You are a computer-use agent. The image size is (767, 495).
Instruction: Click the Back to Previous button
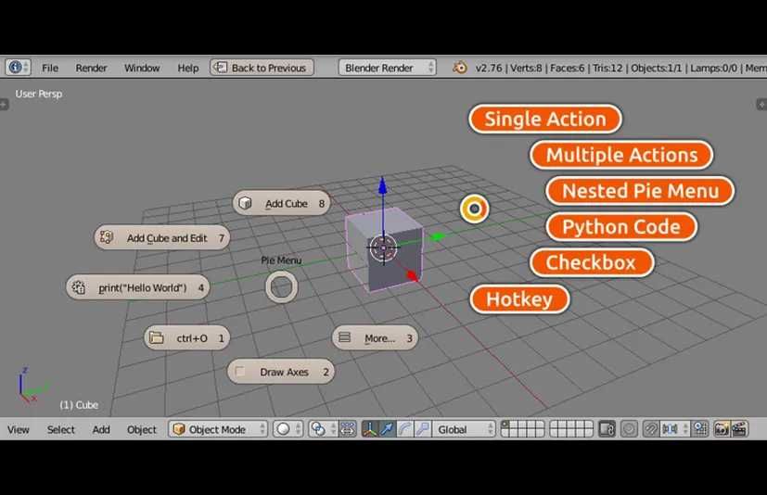262,68
